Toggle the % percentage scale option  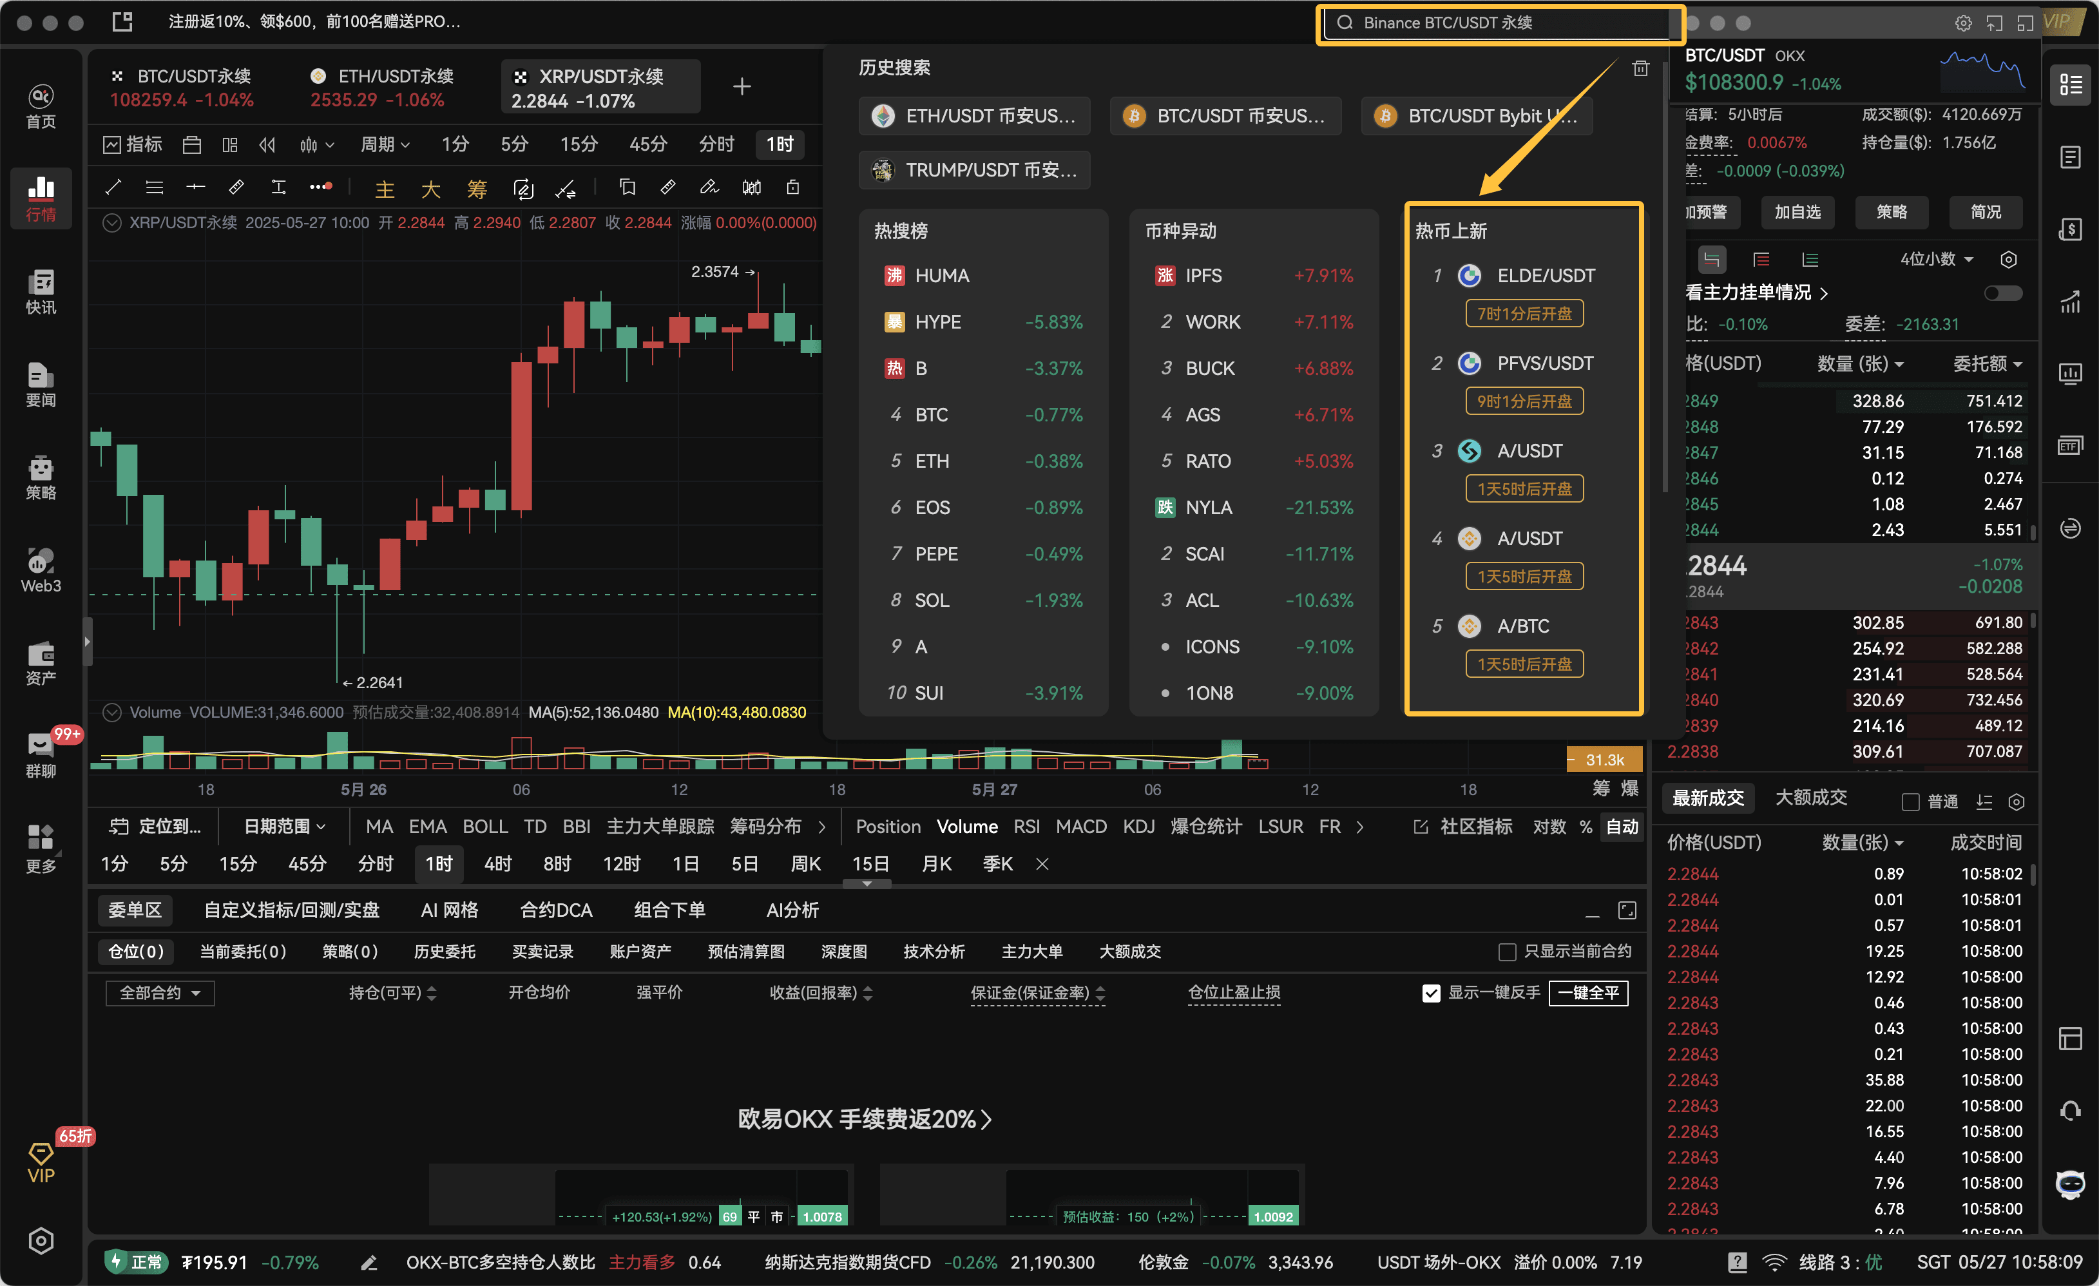[1586, 826]
